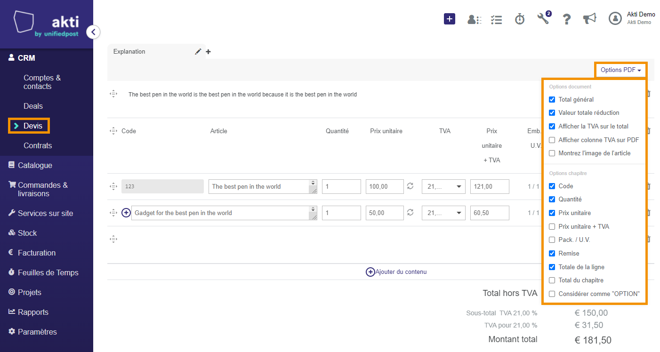The height and width of the screenshot is (352, 660).
Task: Enable the Pack. / U.V. checkbox
Action: tap(552, 240)
